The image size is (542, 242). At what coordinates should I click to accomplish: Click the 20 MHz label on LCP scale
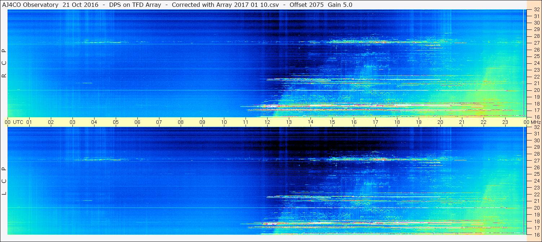pyautogui.click(x=537, y=208)
